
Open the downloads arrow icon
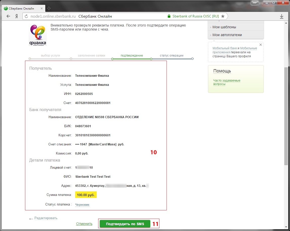(281, 16)
